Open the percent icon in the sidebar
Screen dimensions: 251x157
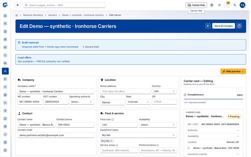[5, 103]
